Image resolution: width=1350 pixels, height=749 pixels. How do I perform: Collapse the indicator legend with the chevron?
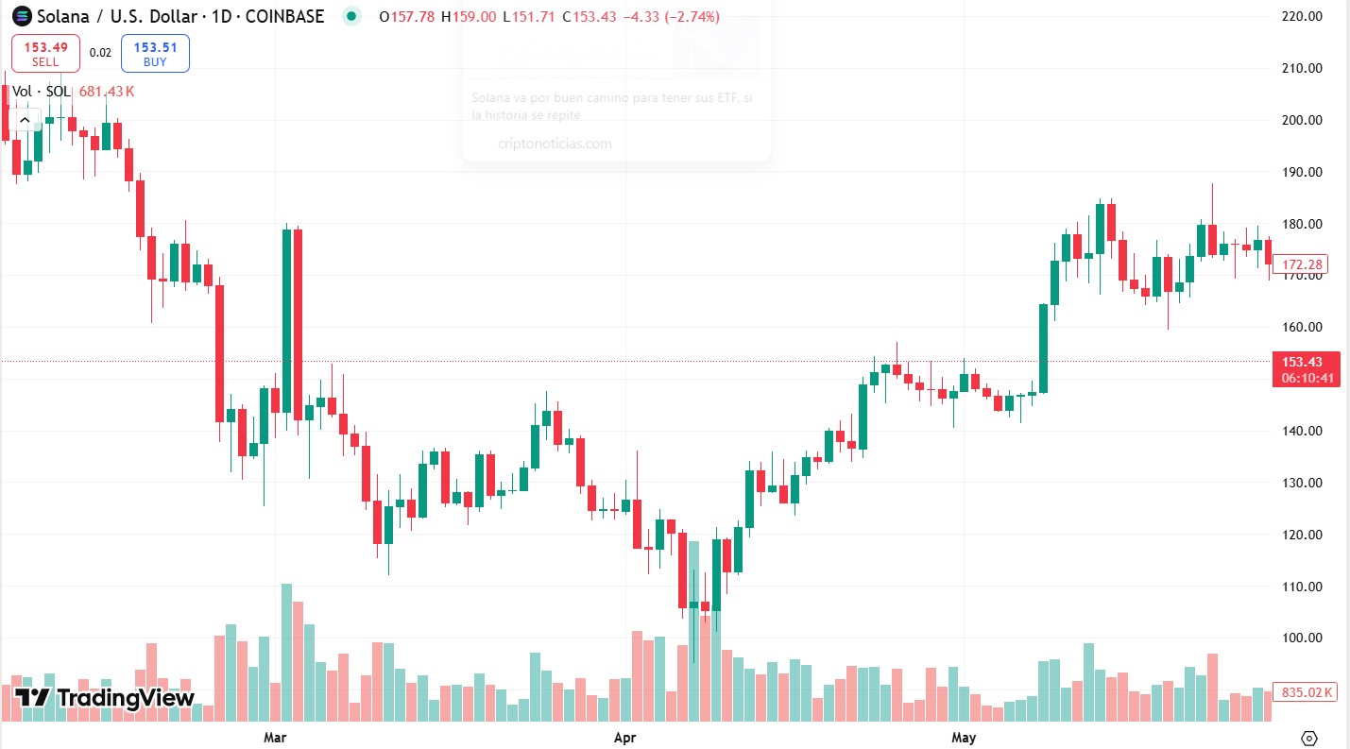25,120
